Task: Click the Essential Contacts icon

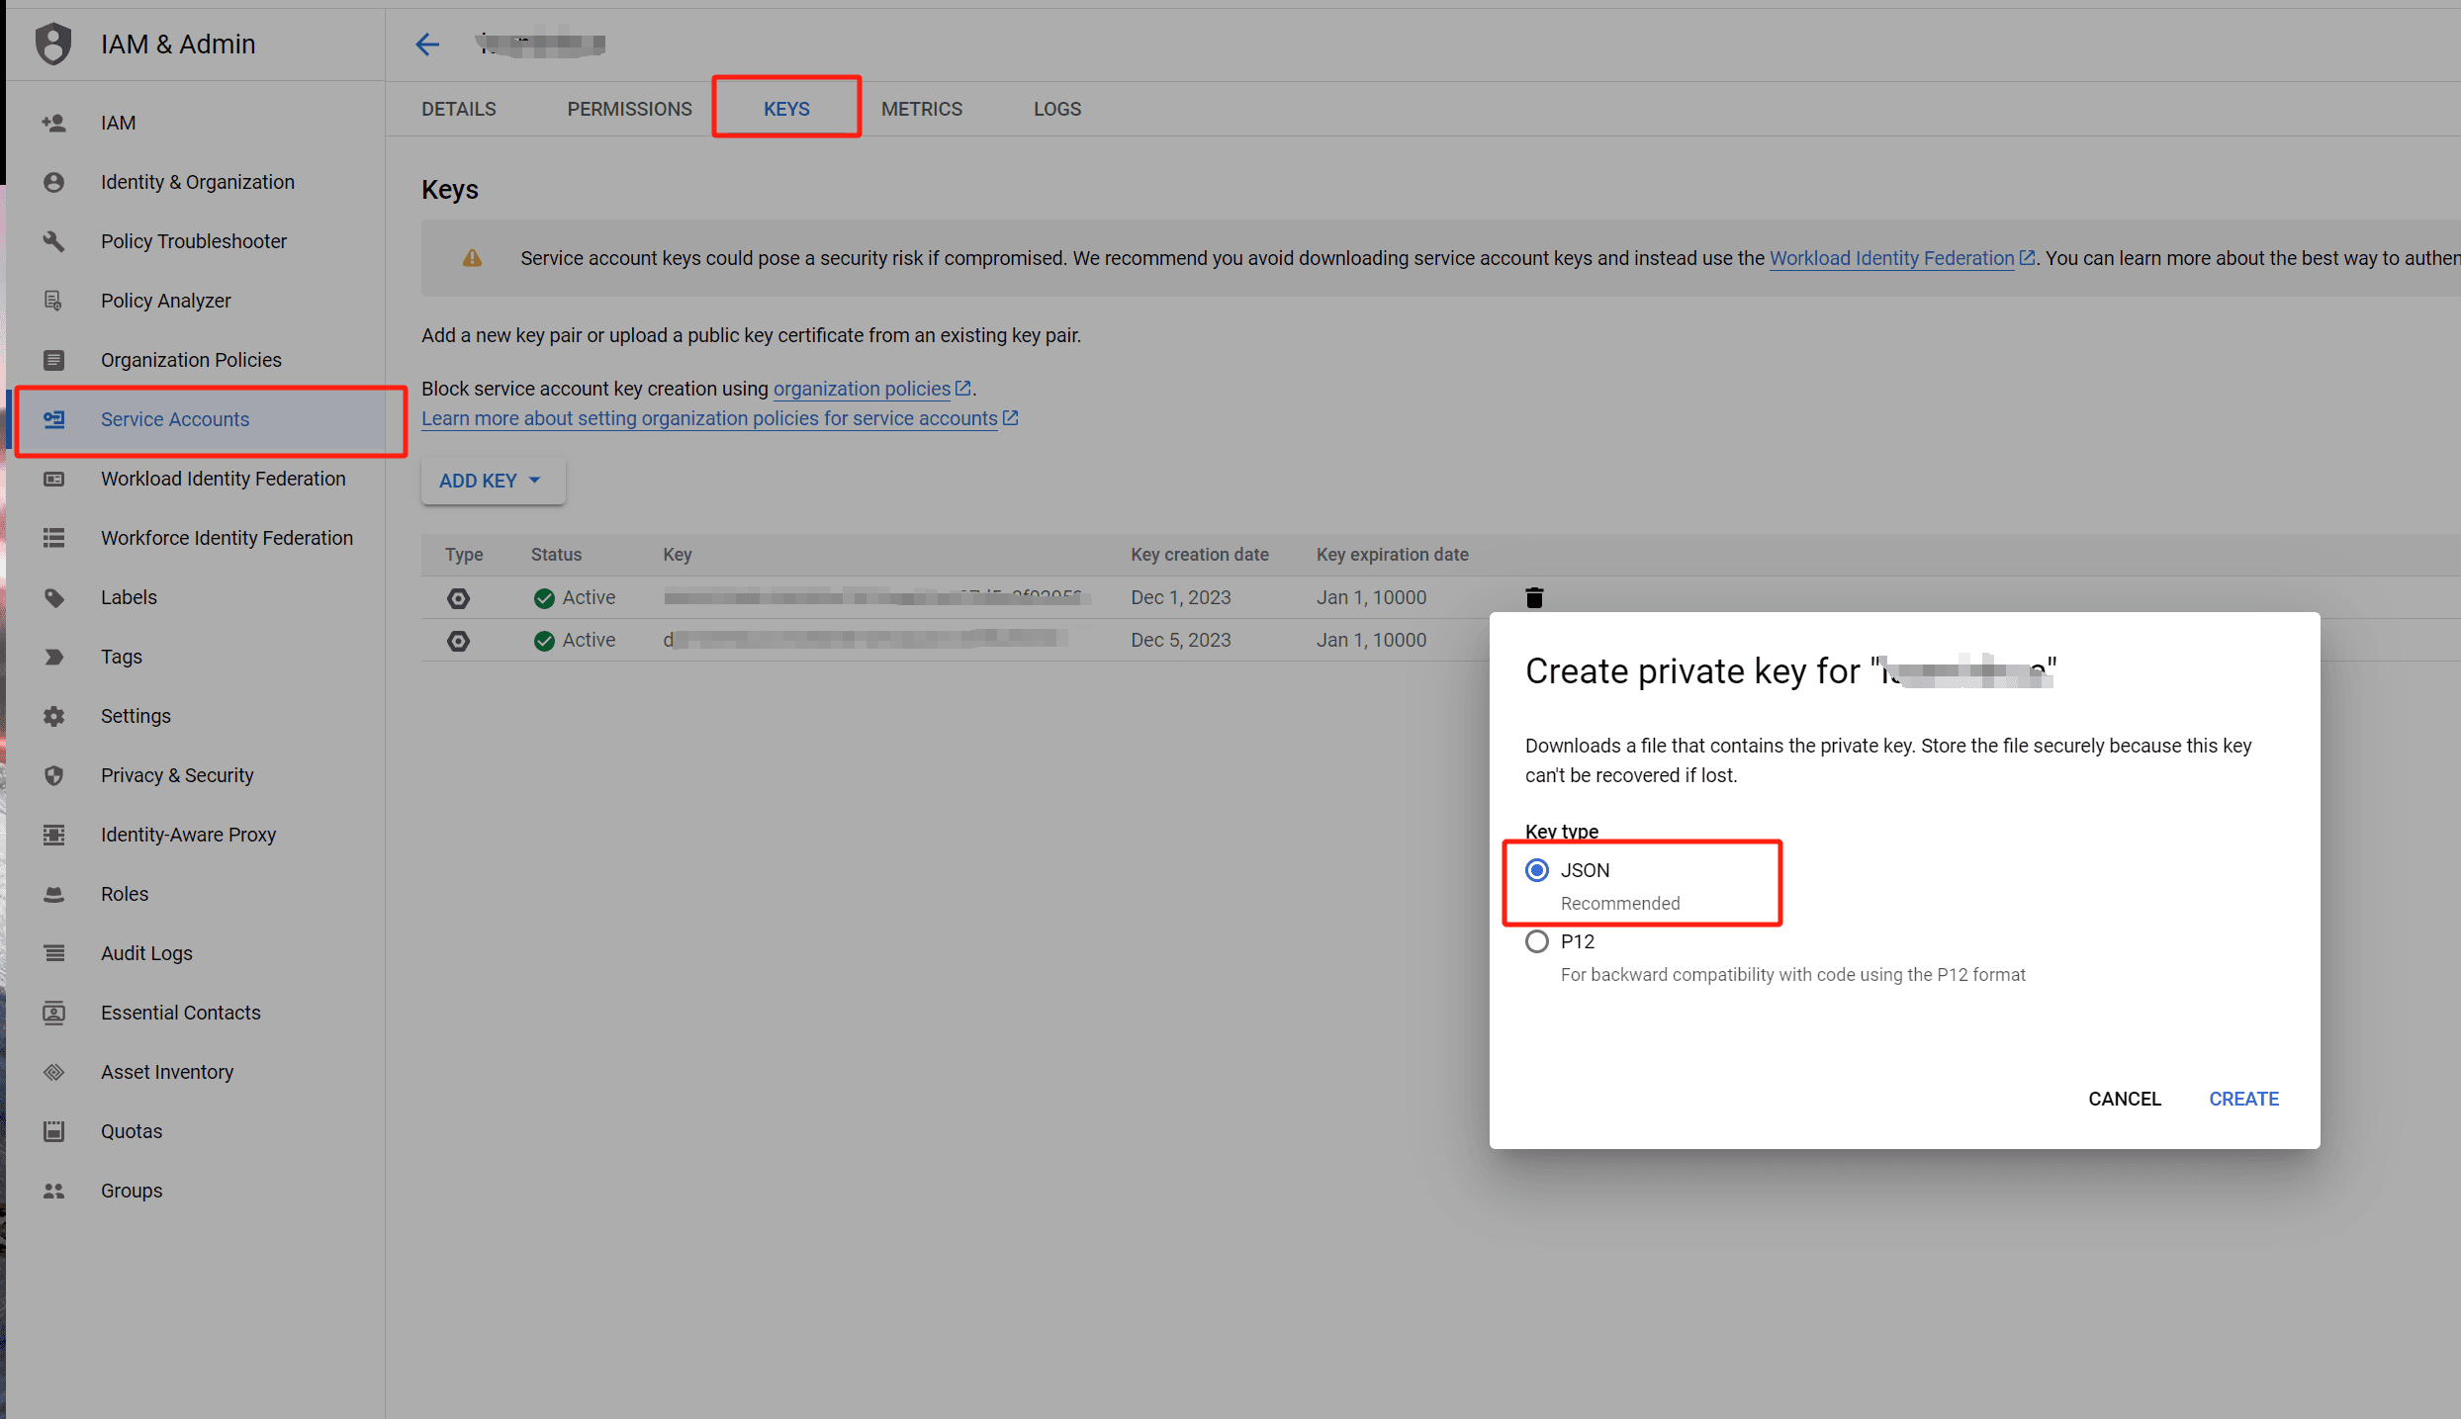Action: coord(54,1013)
